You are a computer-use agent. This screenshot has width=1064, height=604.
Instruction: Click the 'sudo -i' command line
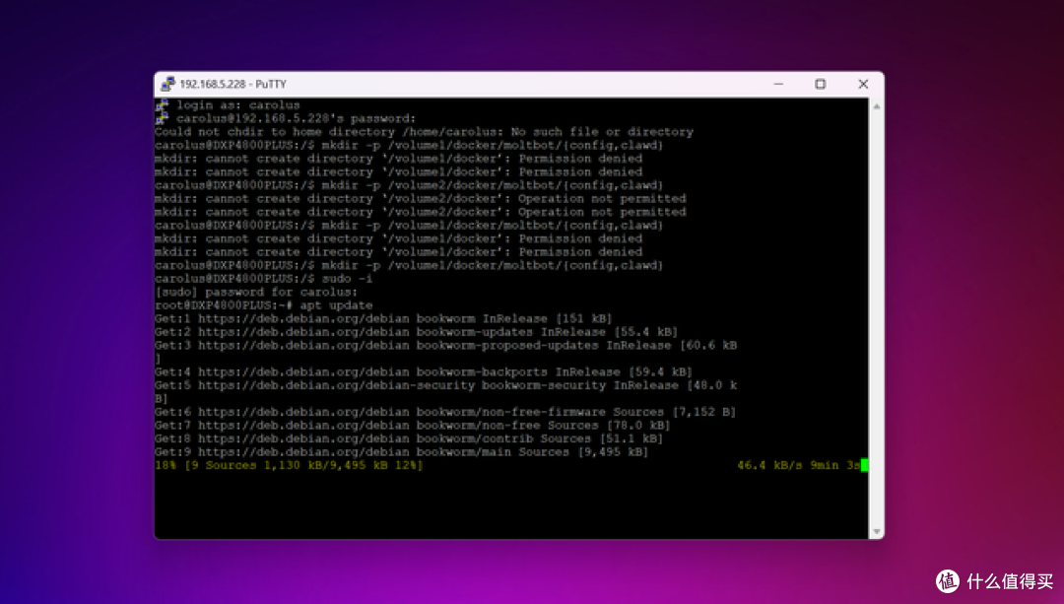(x=263, y=279)
